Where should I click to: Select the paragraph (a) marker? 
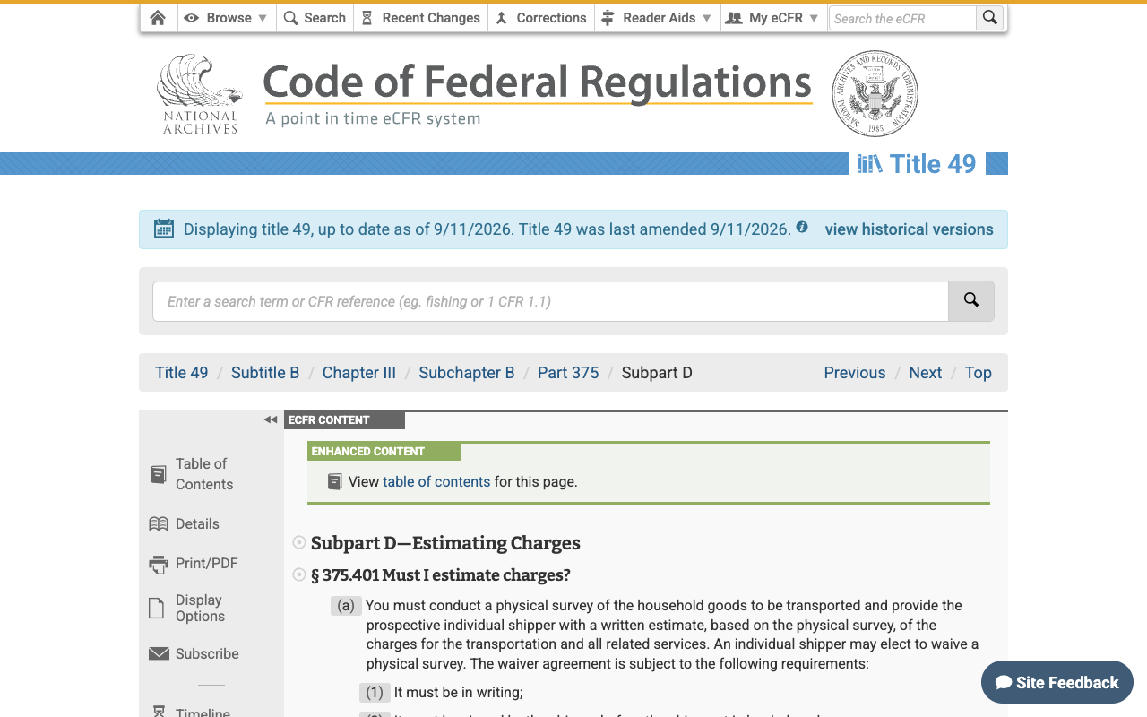click(346, 606)
